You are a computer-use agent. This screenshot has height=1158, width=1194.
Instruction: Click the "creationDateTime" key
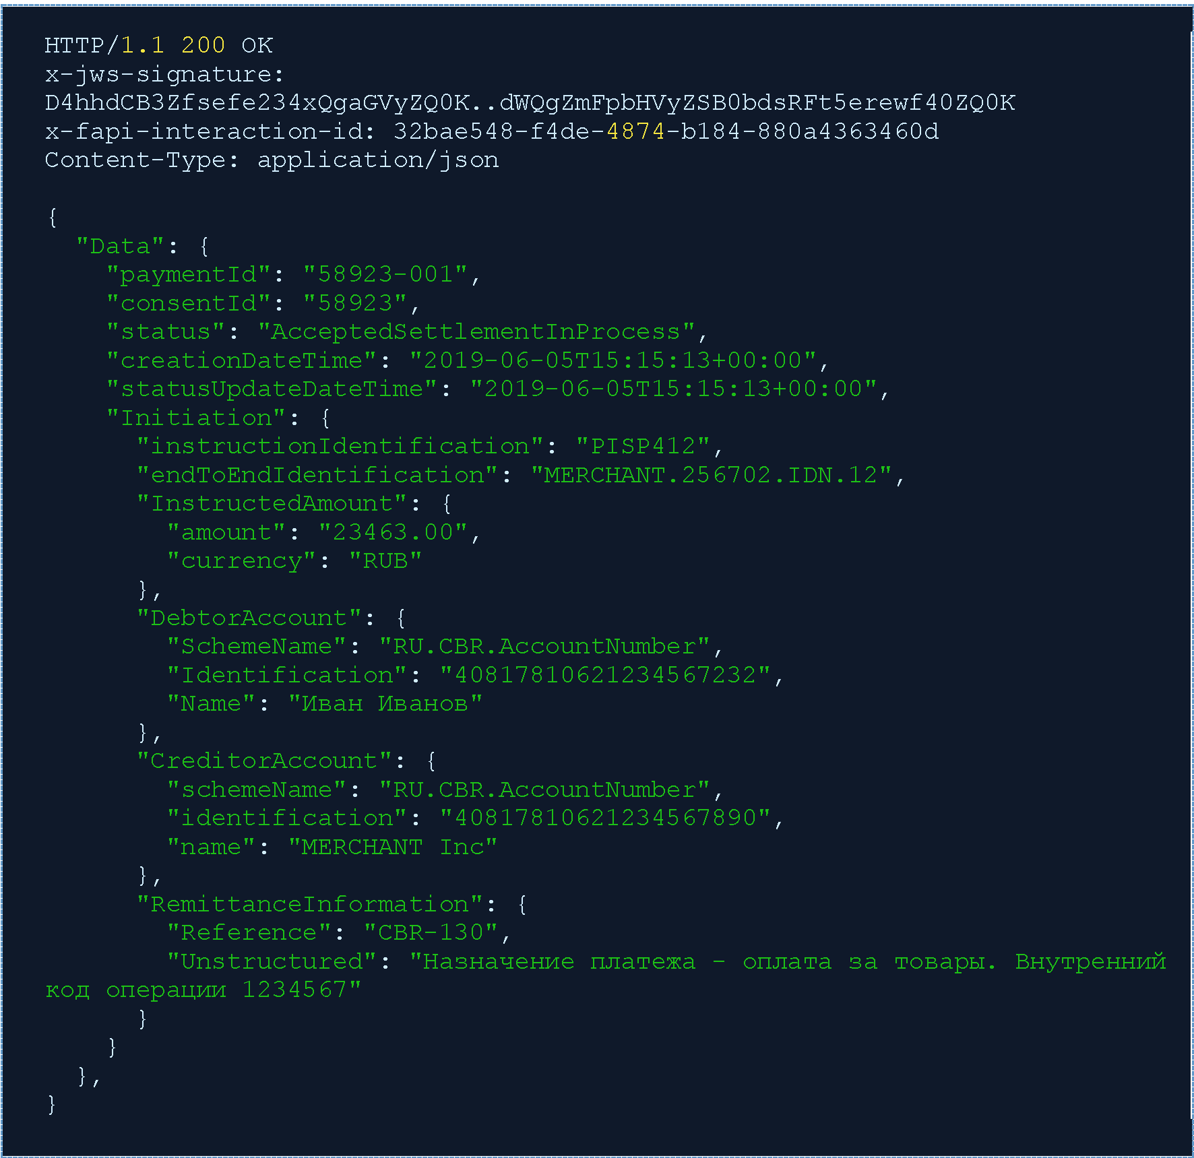[x=241, y=360]
